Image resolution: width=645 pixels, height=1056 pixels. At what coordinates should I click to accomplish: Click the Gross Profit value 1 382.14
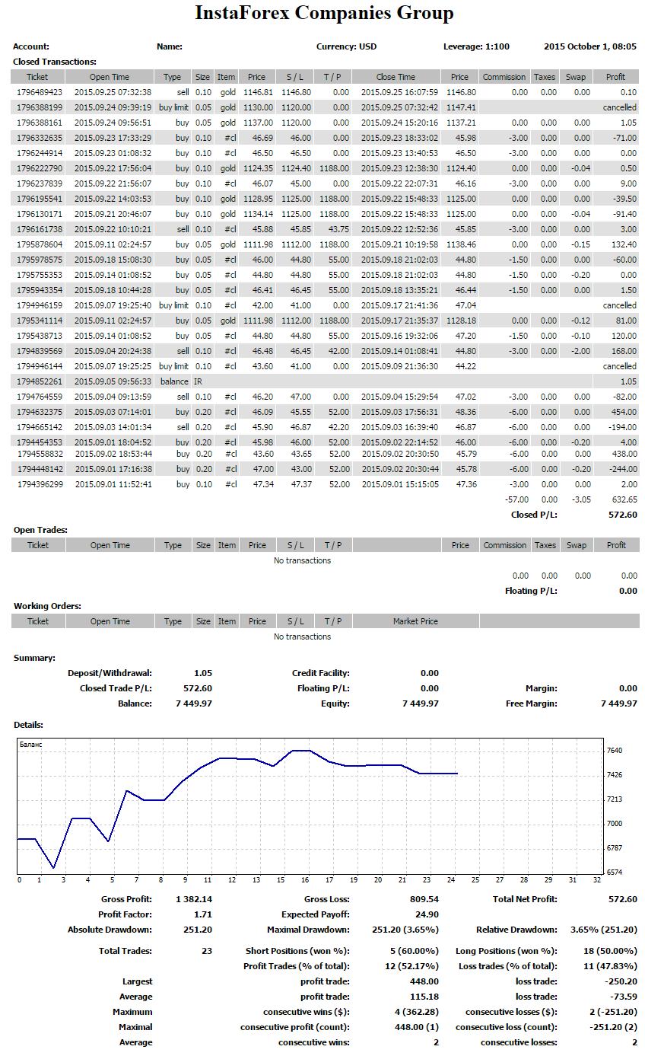pyautogui.click(x=193, y=899)
